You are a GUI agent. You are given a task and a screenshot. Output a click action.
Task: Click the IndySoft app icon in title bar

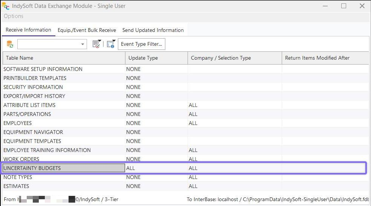(6, 6)
